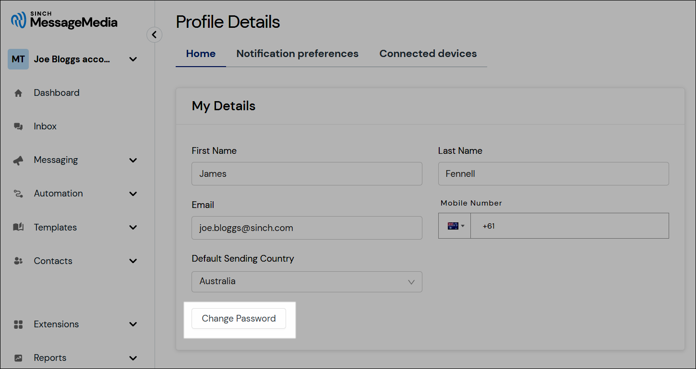Click the Dashboard home icon
696x369 pixels.
[x=18, y=93]
